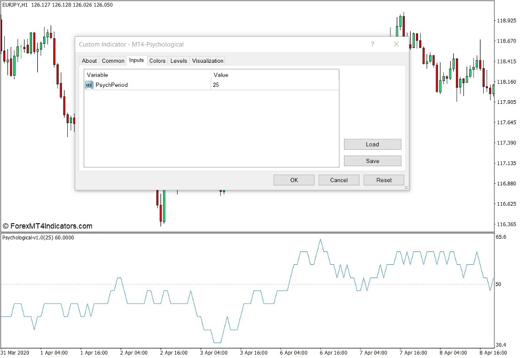This screenshot has height=358, width=521.
Task: Click the Variable column header
Action: tap(147, 75)
